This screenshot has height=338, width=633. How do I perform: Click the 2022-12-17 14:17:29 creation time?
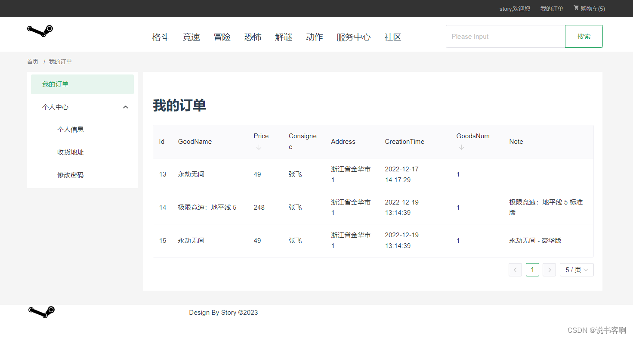click(x=402, y=174)
